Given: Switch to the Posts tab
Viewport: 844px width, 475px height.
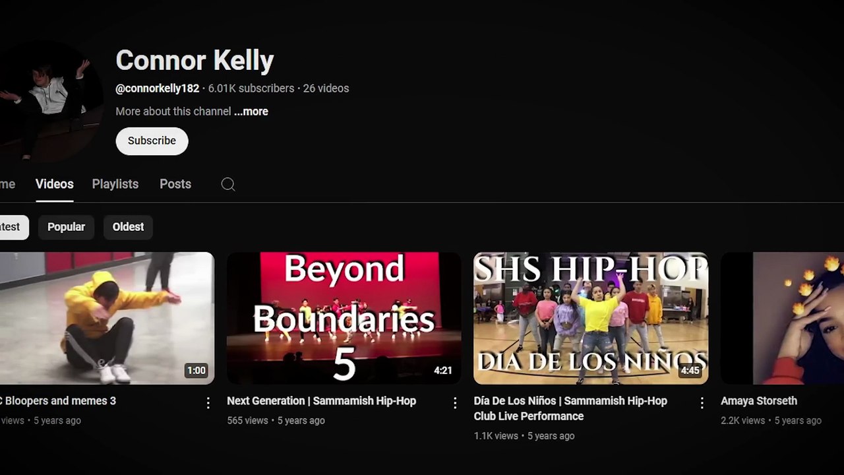Looking at the screenshot, I should pos(175,184).
